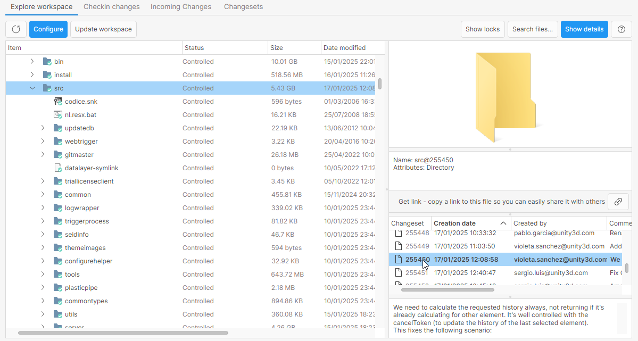The width and height of the screenshot is (638, 341).
Task: Click the datalayer-symlink file icon
Action: [x=58, y=168]
